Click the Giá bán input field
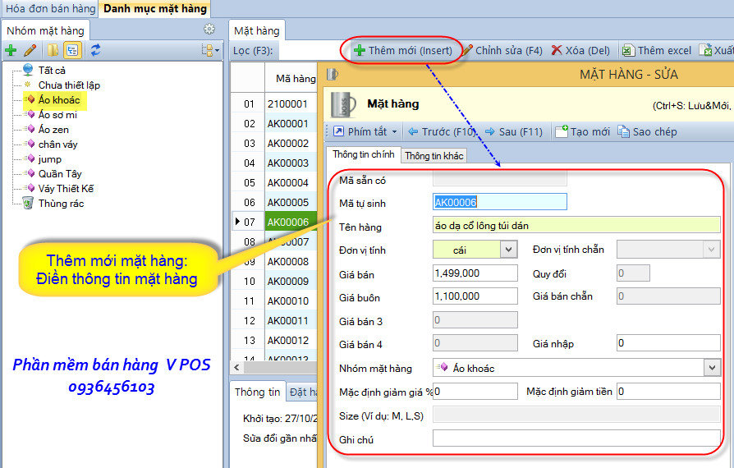The width and height of the screenshot is (734, 468). tap(475, 273)
